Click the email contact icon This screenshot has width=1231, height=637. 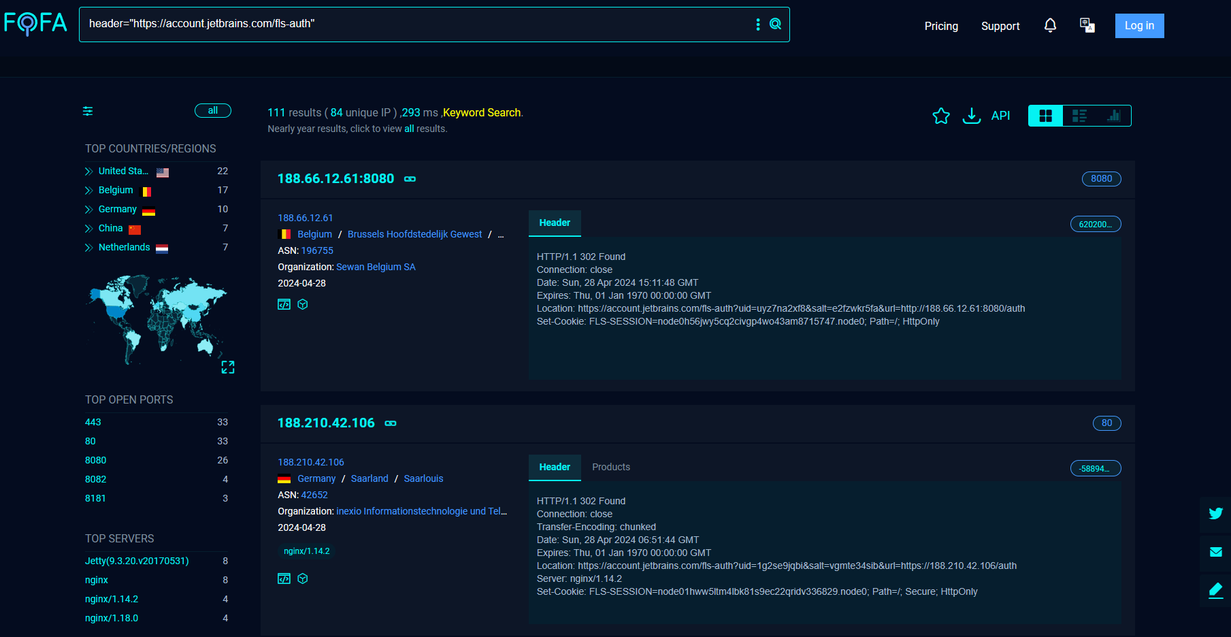(1215, 552)
